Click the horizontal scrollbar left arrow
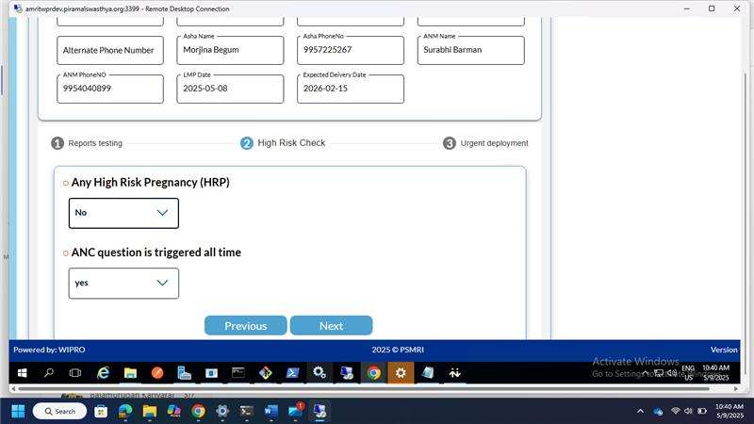This screenshot has height=424, width=754. (x=13, y=388)
